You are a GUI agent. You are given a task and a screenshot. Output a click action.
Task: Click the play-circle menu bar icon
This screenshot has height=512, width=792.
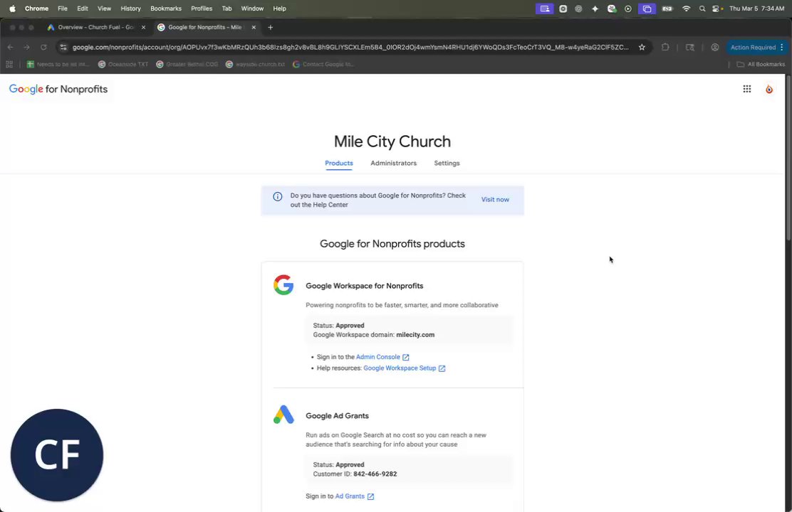628,9
